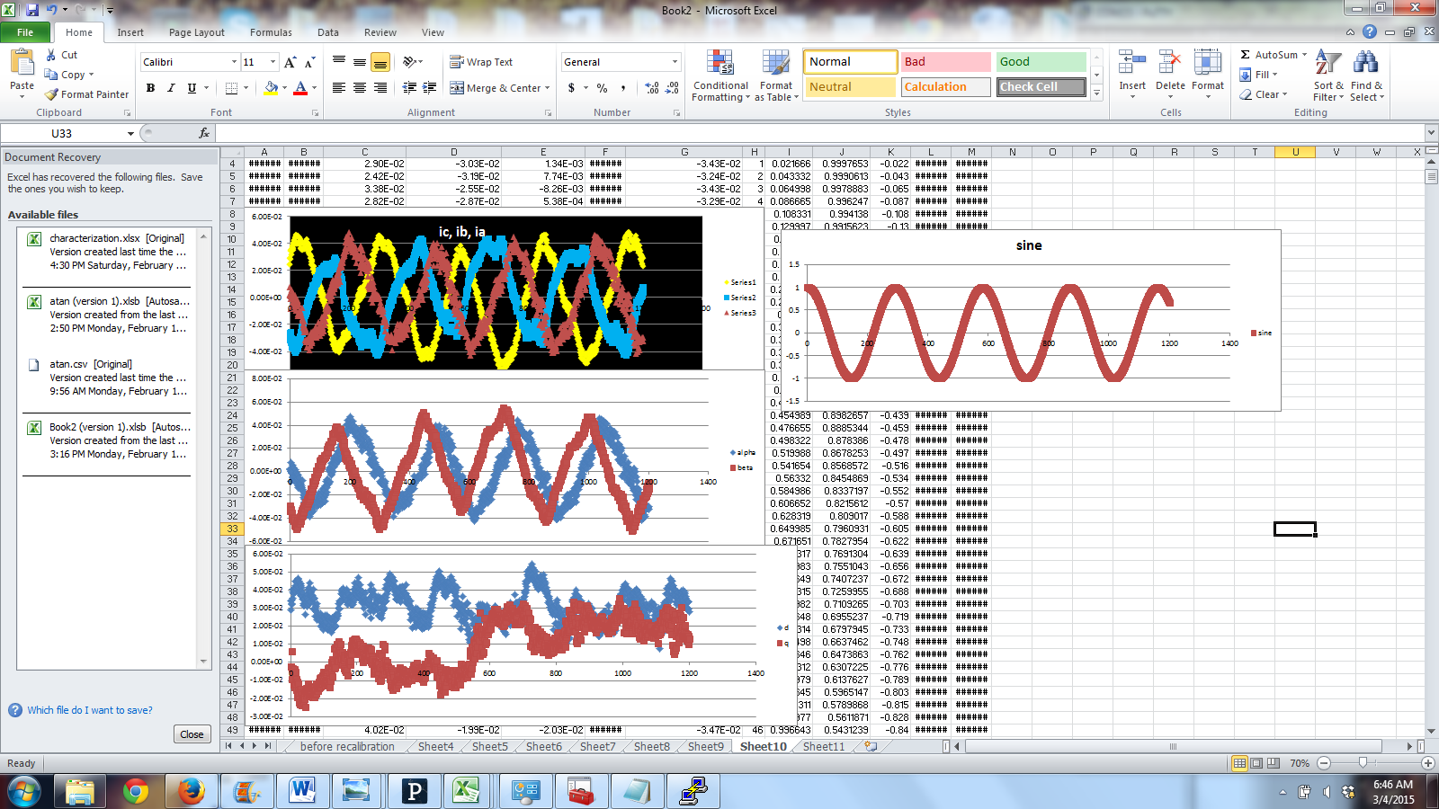This screenshot has height=809, width=1439.
Task: Open the Copy dropdown arrow
Action: coord(91,75)
